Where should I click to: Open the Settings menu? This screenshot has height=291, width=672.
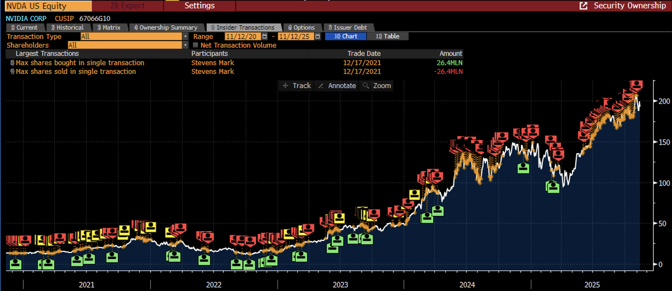pyautogui.click(x=200, y=6)
